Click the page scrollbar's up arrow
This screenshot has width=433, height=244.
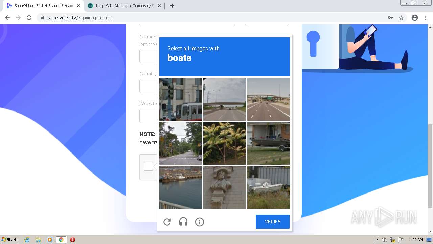[430, 27]
